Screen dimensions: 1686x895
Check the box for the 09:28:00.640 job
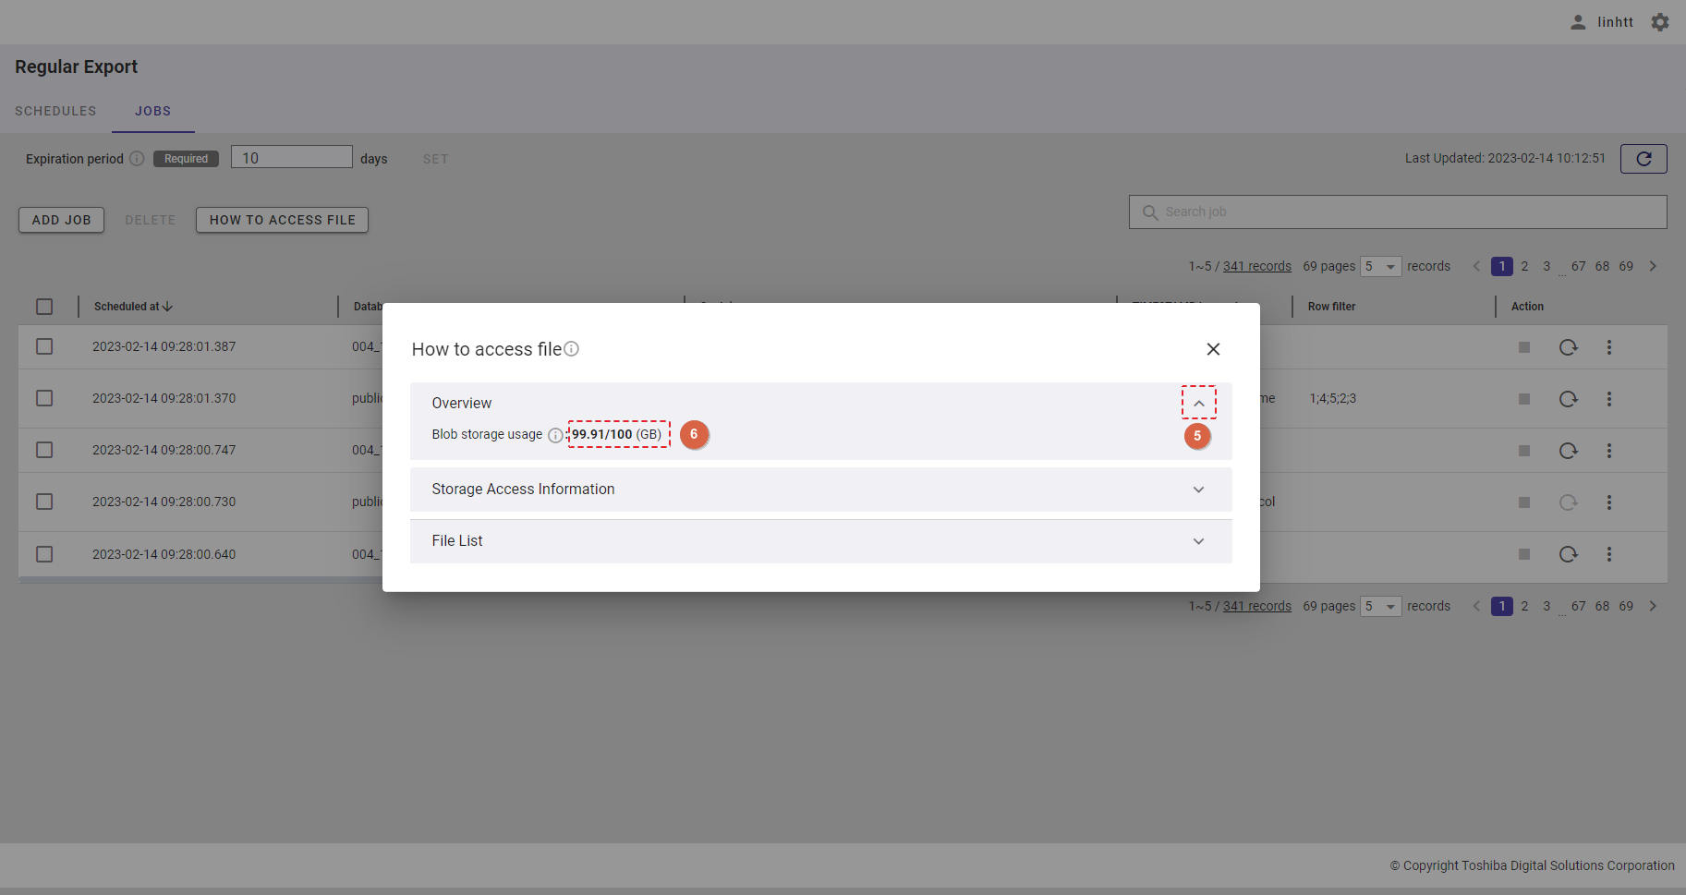click(44, 554)
